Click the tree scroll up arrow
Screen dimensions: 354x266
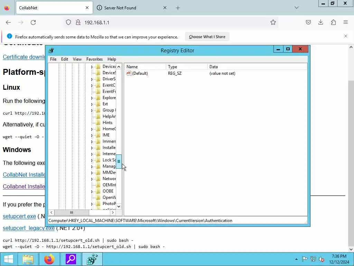[x=119, y=67]
